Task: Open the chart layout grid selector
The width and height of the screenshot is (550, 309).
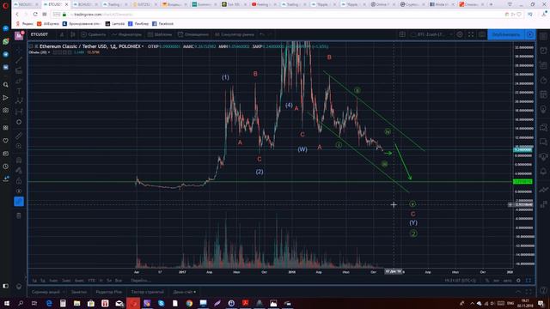Action: click(x=402, y=34)
